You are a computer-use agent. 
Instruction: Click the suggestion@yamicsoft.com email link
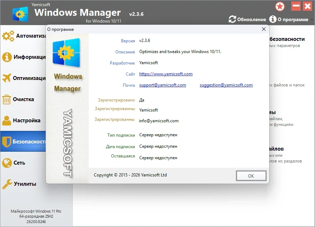(226, 85)
